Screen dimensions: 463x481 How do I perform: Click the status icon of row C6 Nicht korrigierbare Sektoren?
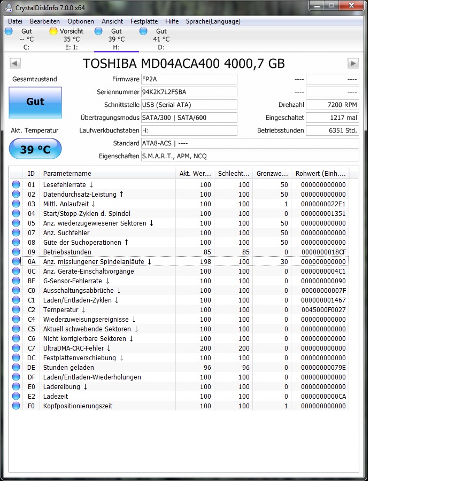pyautogui.click(x=16, y=338)
